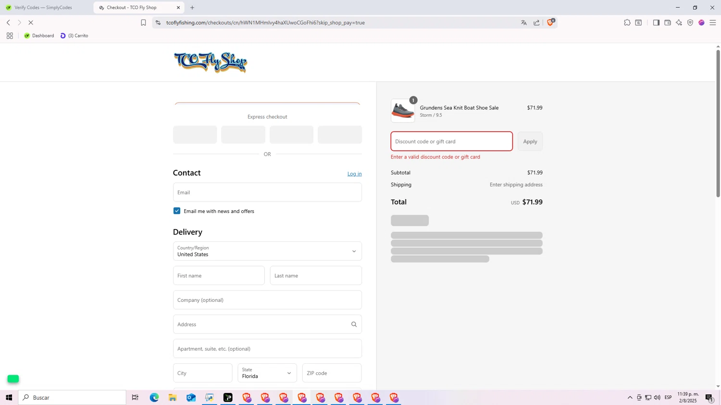Open Outlook from the taskbar
The width and height of the screenshot is (721, 405).
point(191,397)
